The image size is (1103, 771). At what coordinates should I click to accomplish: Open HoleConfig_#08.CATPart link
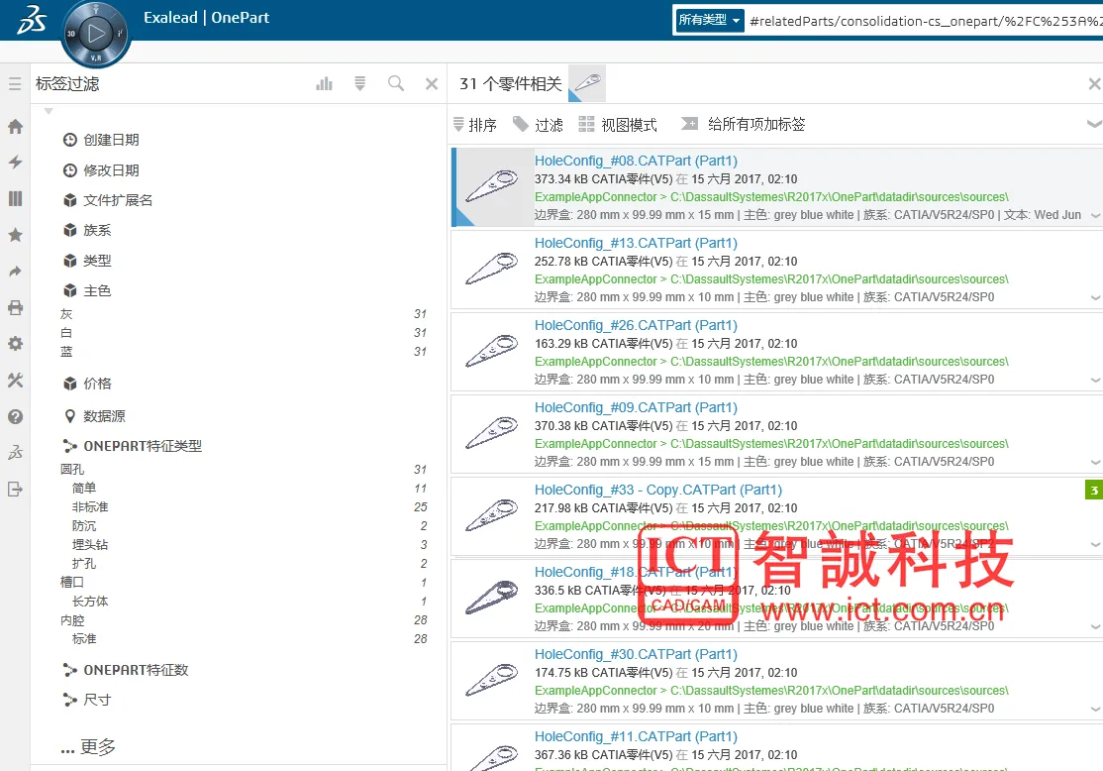(x=636, y=161)
